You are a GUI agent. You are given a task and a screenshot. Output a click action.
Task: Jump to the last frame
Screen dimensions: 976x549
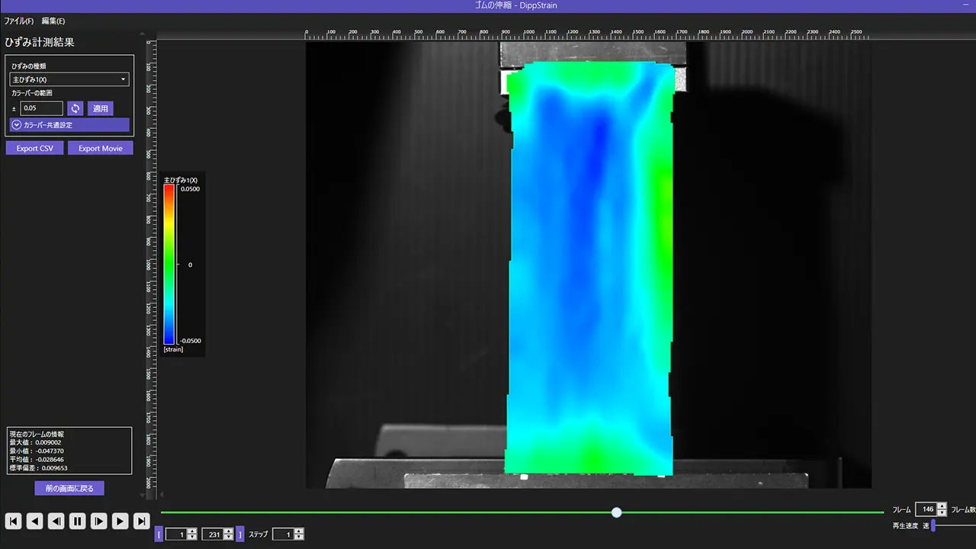[x=141, y=522]
